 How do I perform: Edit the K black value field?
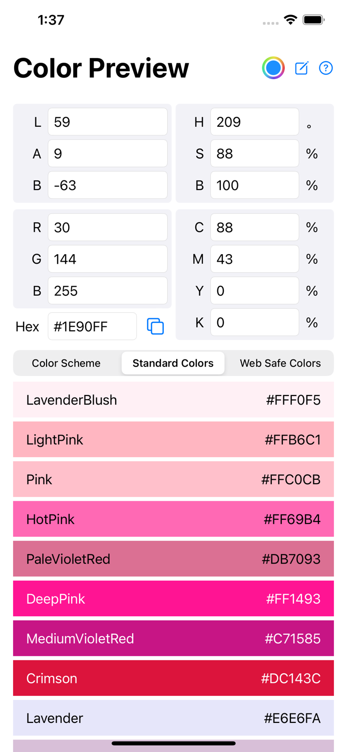pos(254,322)
